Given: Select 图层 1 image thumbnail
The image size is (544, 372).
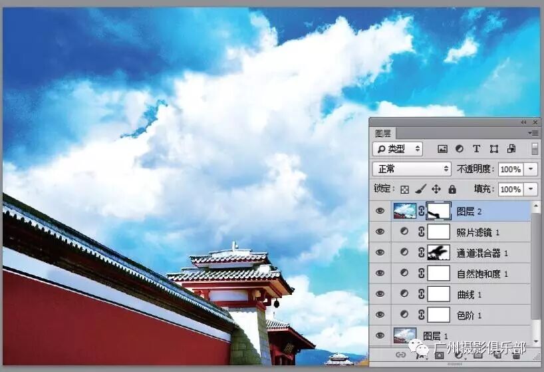Looking at the screenshot, I should pyautogui.click(x=404, y=335).
